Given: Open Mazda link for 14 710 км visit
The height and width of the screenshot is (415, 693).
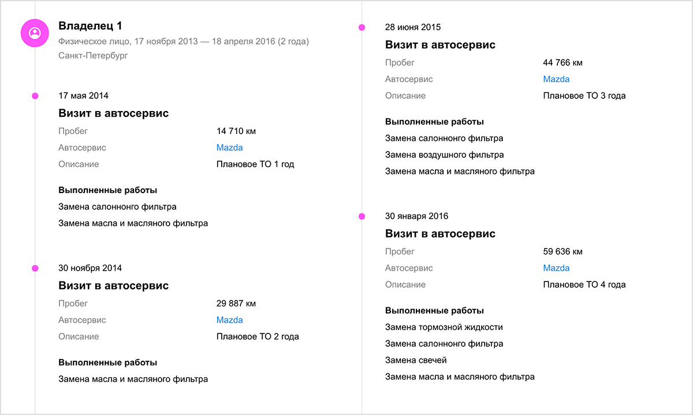Looking at the screenshot, I should tap(229, 147).
